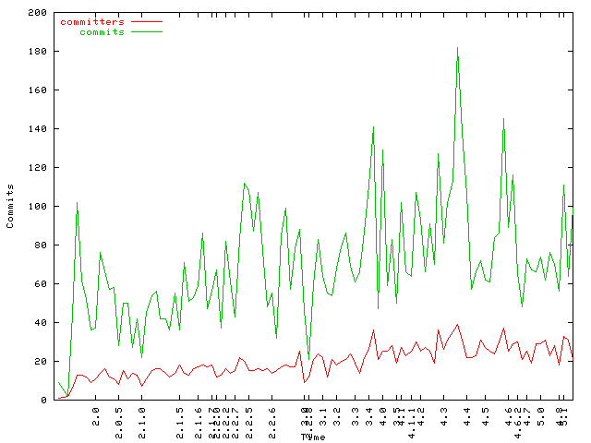This screenshot has height=443, width=591.
Task: Click the 5.0 version marker
Action: 542,415
